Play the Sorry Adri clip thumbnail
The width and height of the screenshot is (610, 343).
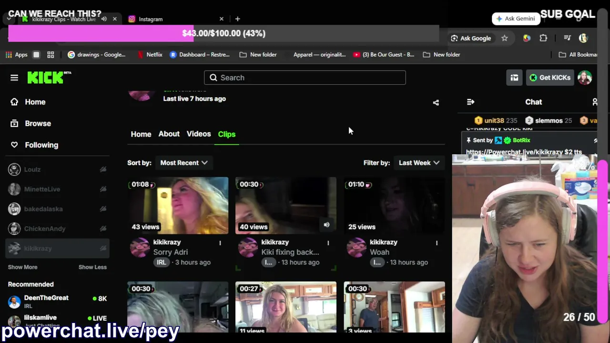(x=178, y=206)
